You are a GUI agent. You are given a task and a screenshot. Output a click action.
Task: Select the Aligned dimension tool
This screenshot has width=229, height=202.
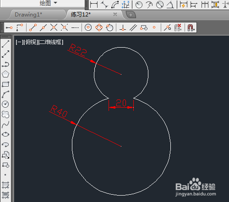click(x=104, y=5)
